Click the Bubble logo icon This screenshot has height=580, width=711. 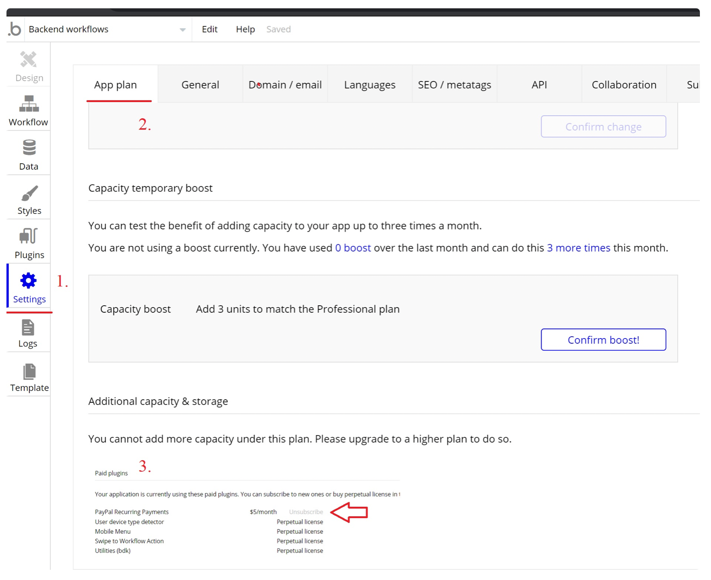(15, 29)
